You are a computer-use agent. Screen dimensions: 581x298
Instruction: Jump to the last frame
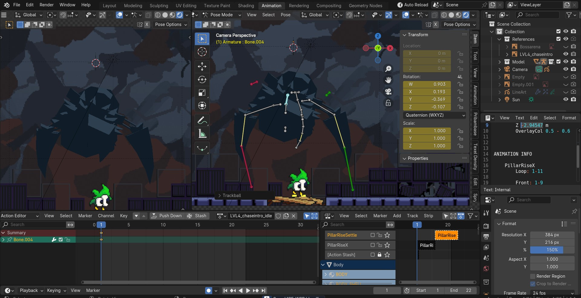[263, 290]
